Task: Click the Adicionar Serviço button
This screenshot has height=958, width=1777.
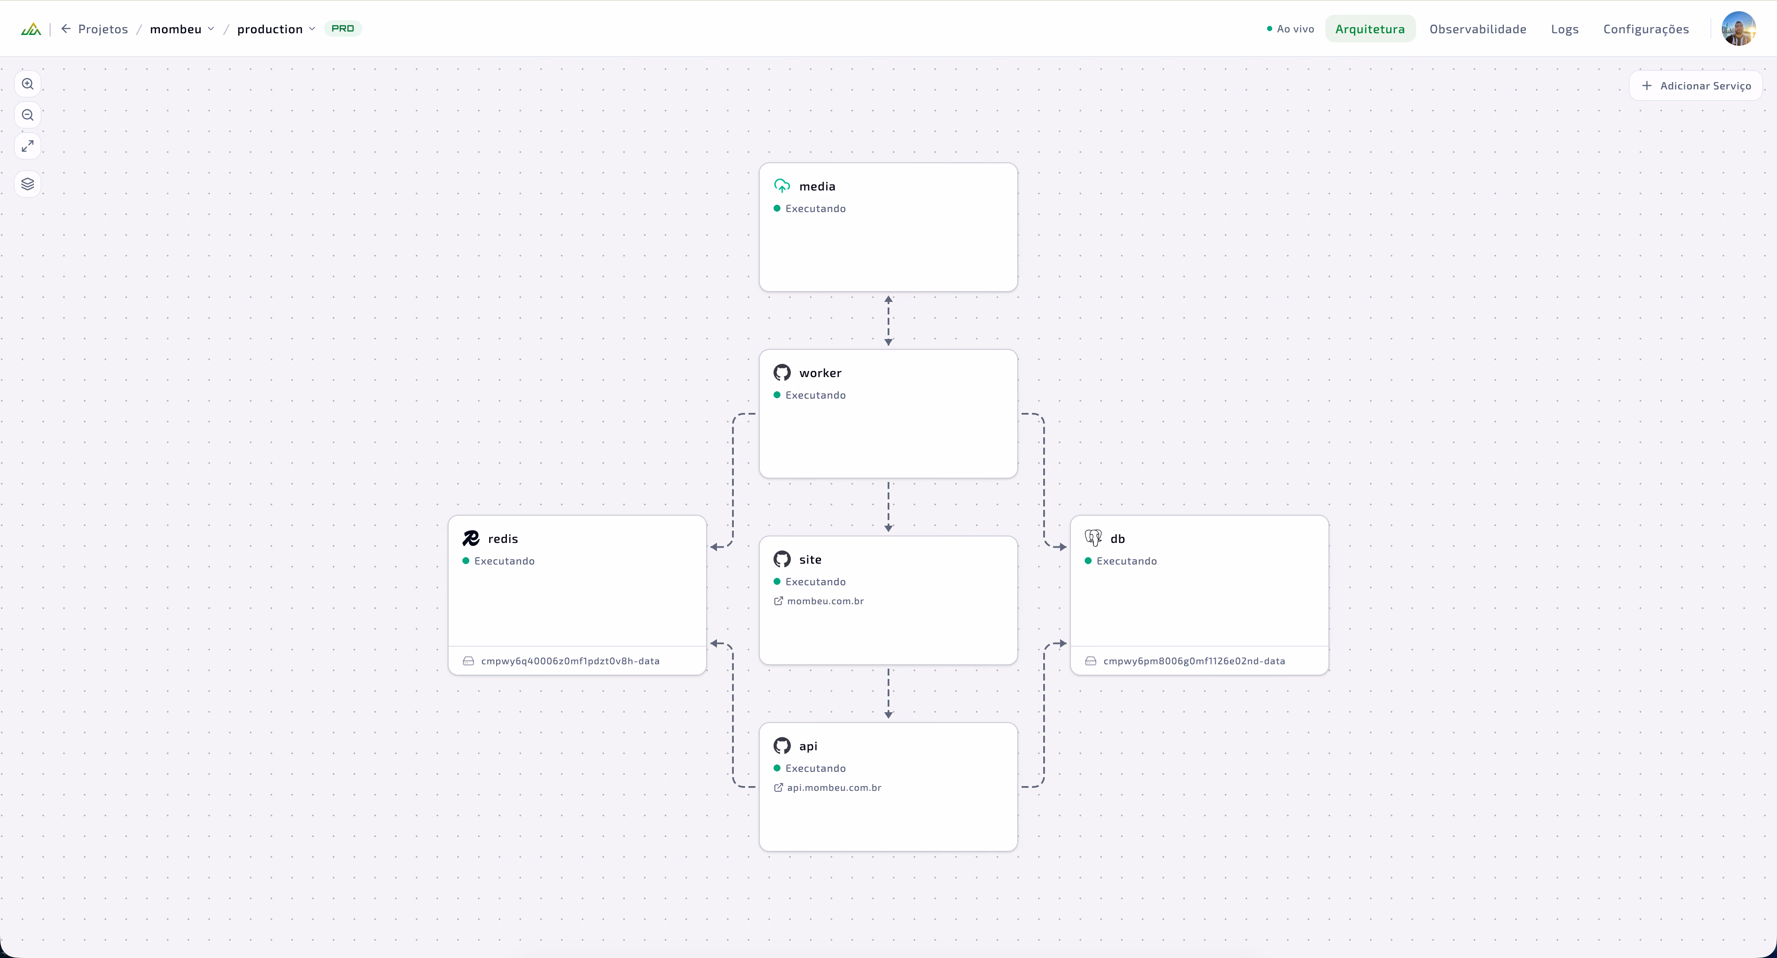Action: [x=1696, y=86]
